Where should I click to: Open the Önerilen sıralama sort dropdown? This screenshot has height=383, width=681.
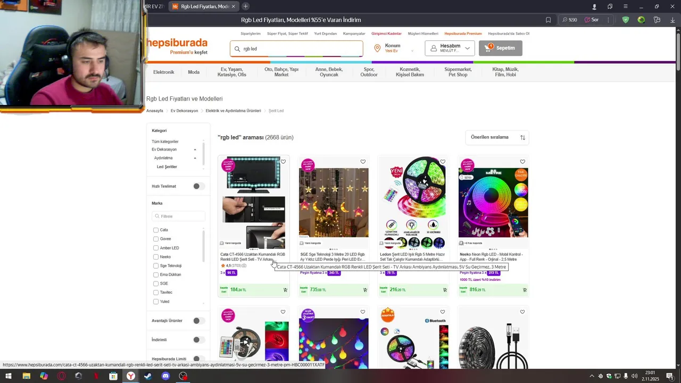[x=497, y=137]
